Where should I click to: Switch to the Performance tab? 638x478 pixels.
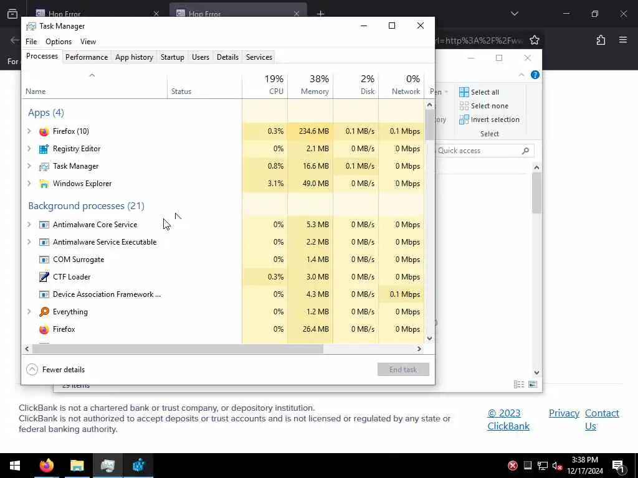[86, 57]
